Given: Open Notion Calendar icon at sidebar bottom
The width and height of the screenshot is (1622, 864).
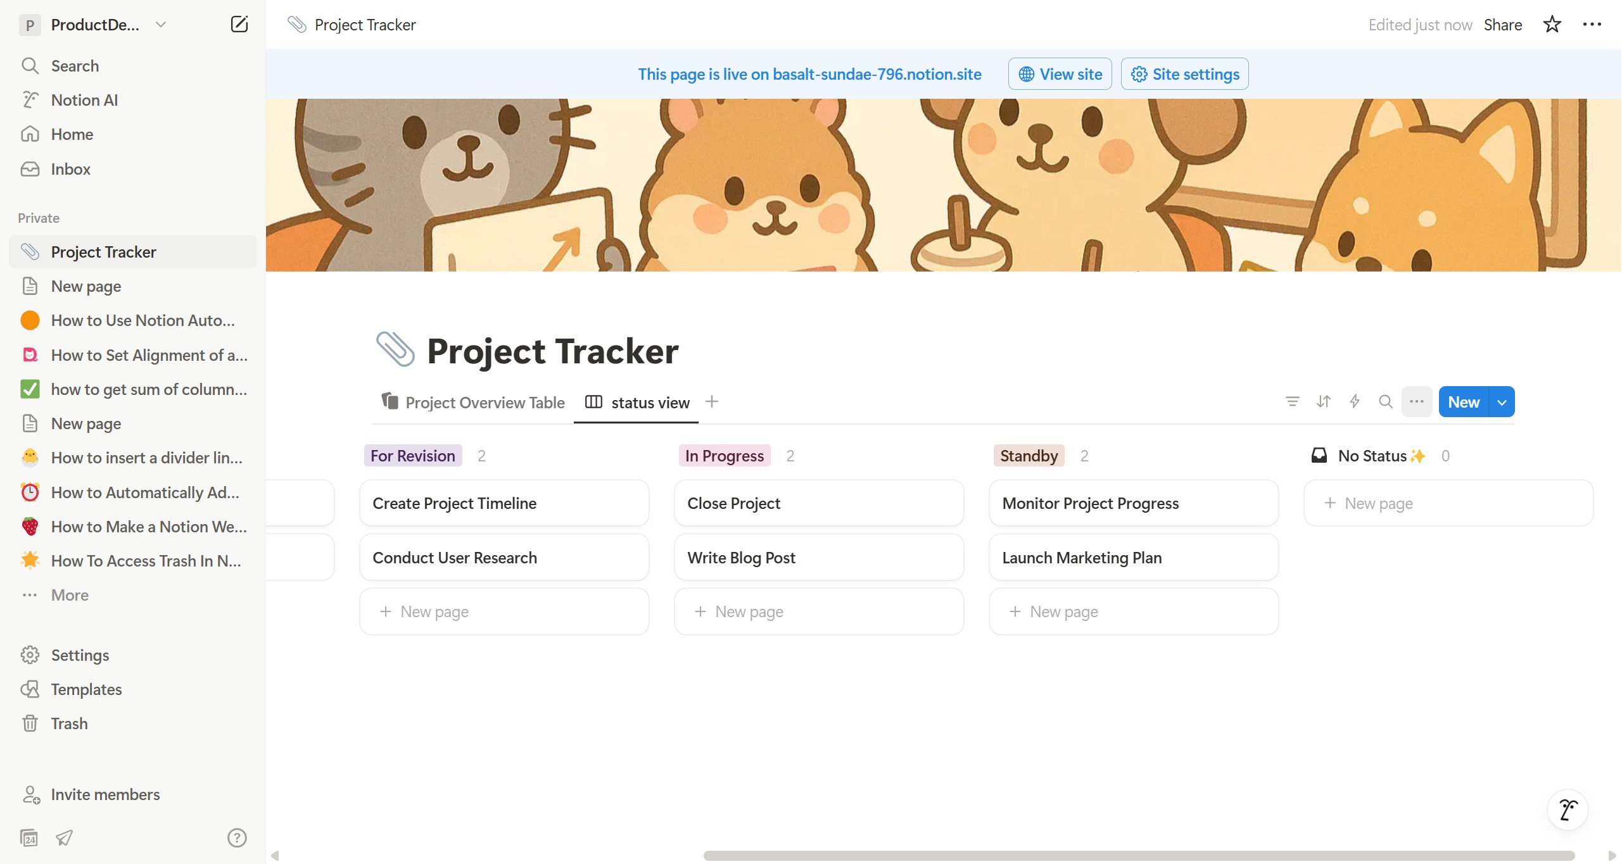Looking at the screenshot, I should tap(29, 837).
